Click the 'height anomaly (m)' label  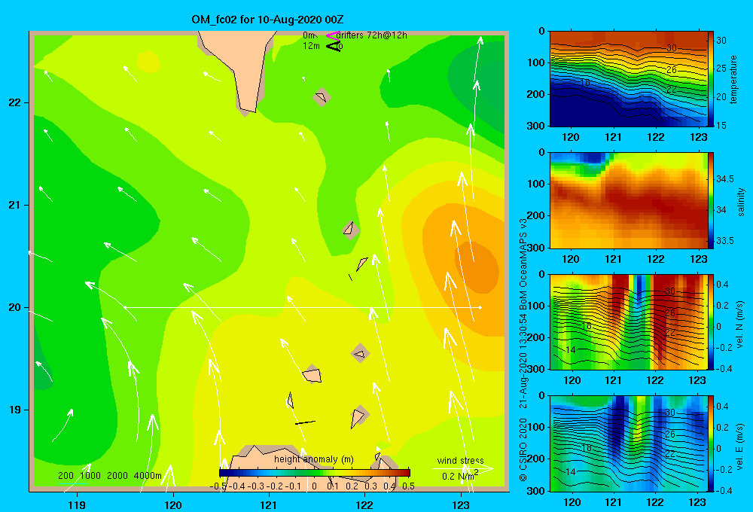314,459
